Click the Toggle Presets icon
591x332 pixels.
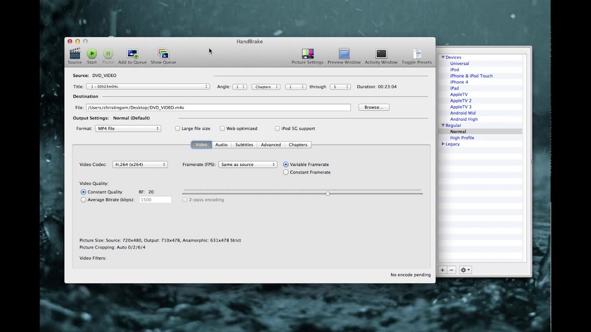pyautogui.click(x=417, y=53)
